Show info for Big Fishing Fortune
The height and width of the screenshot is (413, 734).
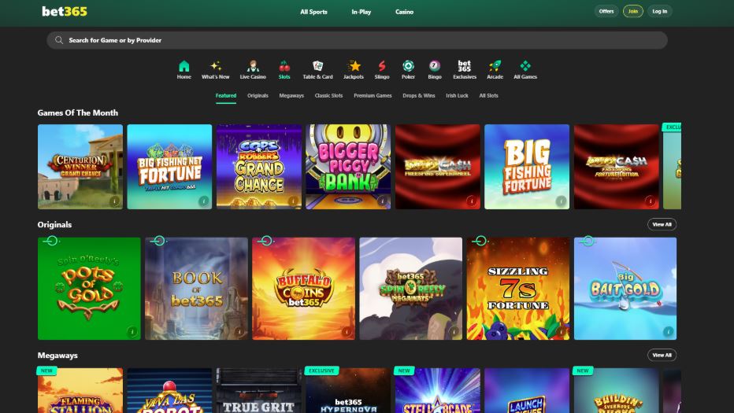(561, 201)
